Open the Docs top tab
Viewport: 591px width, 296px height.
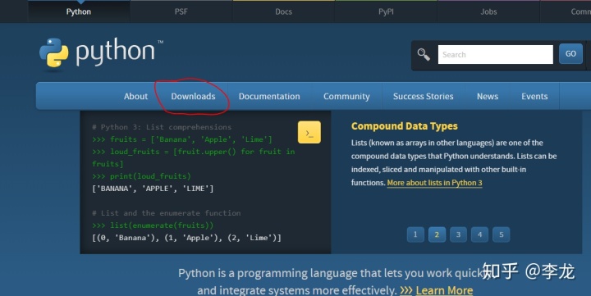[x=283, y=11]
